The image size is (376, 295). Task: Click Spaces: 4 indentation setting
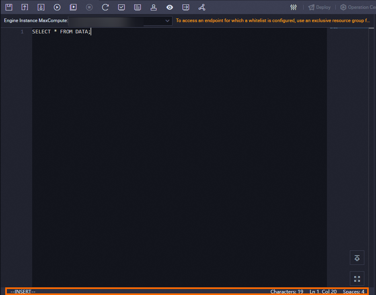(353, 292)
